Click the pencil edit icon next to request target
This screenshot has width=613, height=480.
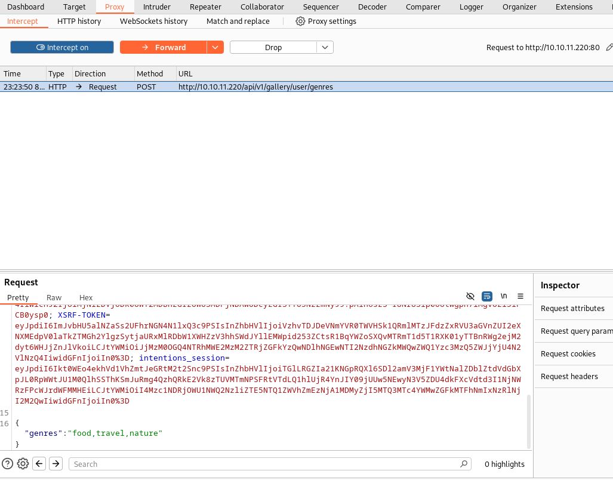(609, 47)
